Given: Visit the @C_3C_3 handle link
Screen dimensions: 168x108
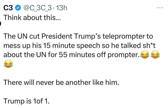Looking at the screenshot, I should pos(37,8).
